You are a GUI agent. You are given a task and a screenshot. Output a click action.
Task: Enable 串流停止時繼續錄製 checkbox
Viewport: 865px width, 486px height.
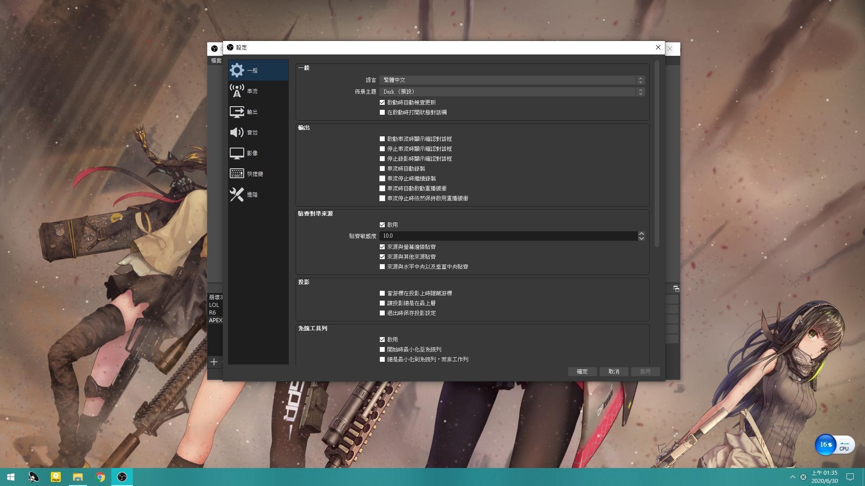[x=382, y=179]
